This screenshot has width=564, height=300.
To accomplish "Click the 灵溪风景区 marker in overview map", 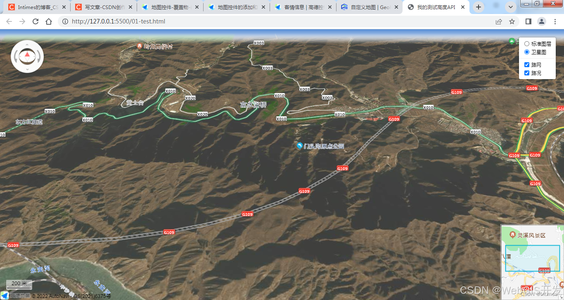I will tap(512, 235).
